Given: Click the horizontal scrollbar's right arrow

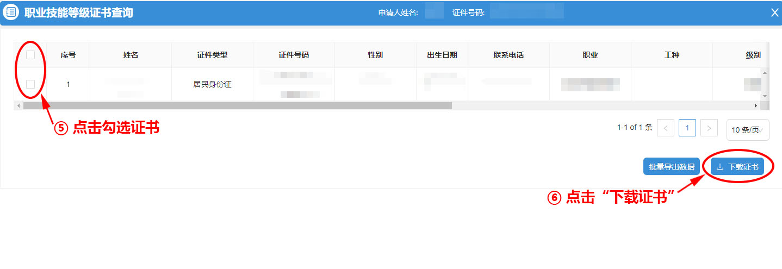Looking at the screenshot, I should coord(755,105).
